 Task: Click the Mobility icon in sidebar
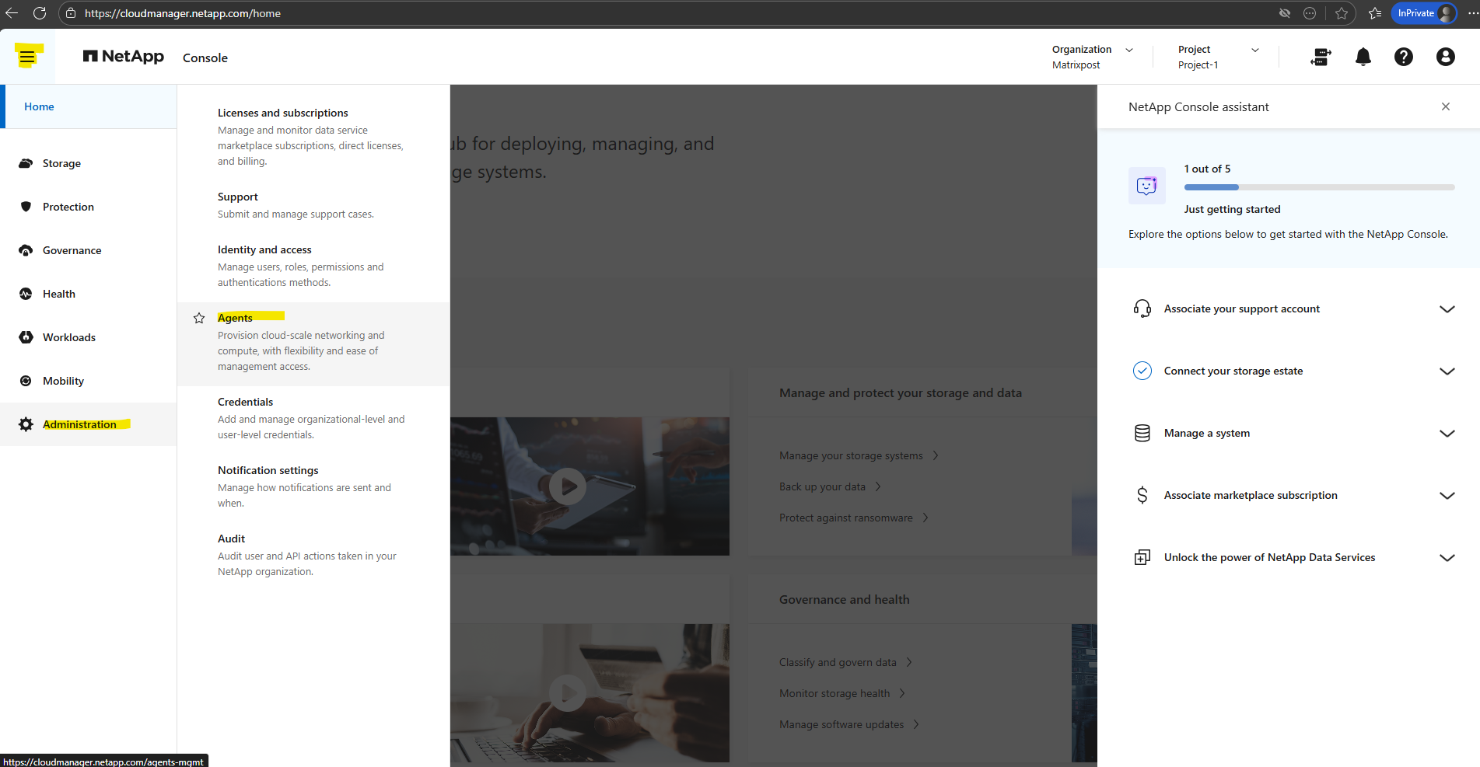coord(26,381)
